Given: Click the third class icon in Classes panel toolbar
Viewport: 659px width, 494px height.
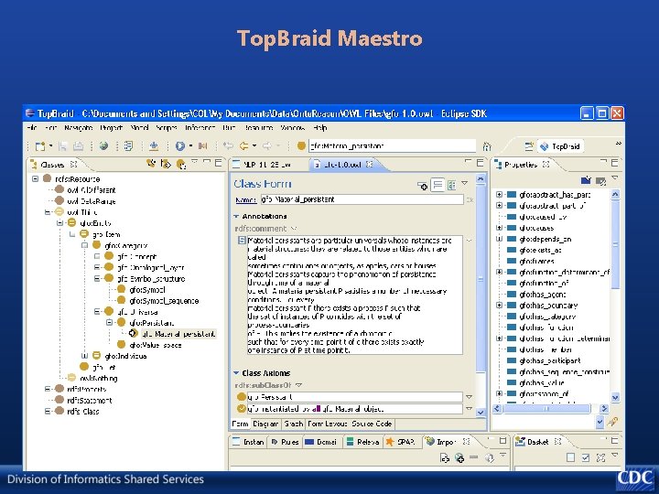Looking at the screenshot, I should pyautogui.click(x=181, y=164).
